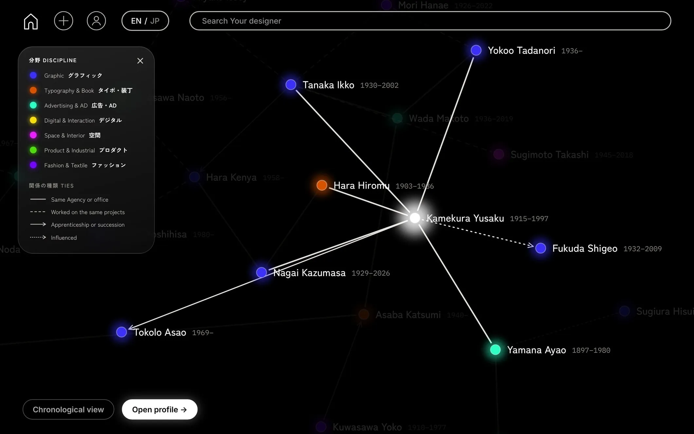Click the Same Agency or office tie

[x=69, y=199]
